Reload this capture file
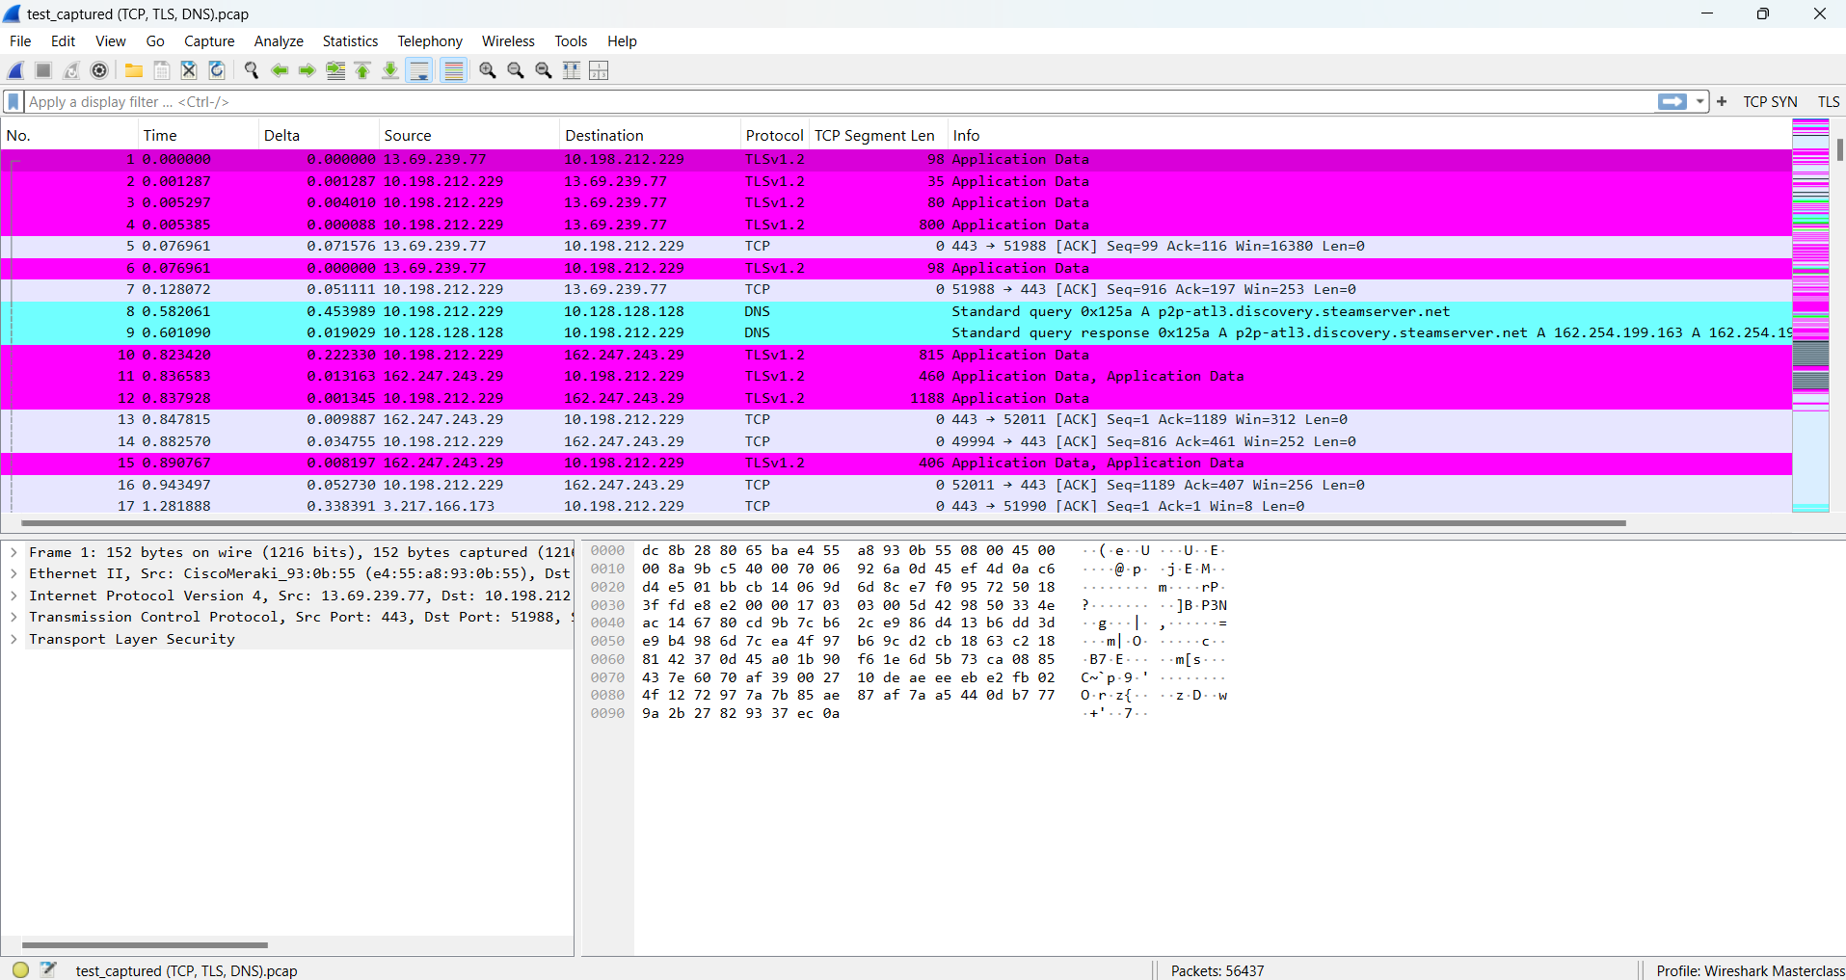Image resolution: width=1846 pixels, height=980 pixels. 217,70
